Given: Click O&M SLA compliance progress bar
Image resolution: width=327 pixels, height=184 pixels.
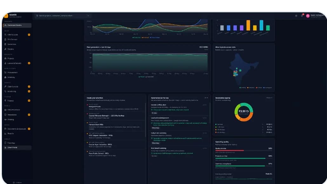Looking at the screenshot, I should [x=244, y=166].
